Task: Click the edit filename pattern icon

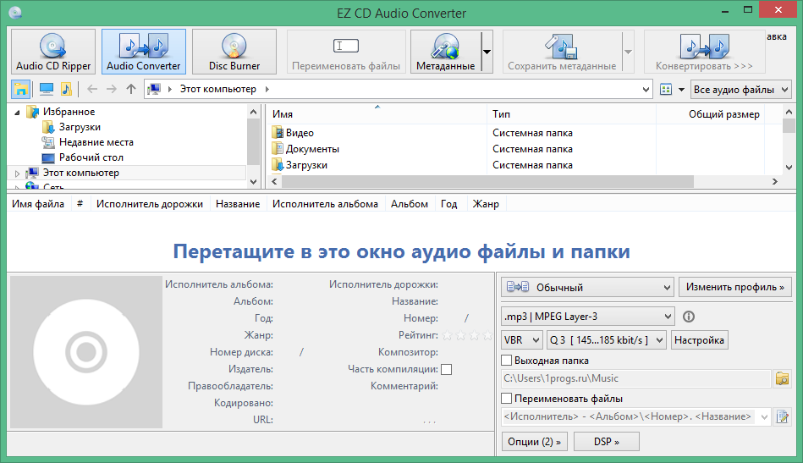Action: click(782, 417)
